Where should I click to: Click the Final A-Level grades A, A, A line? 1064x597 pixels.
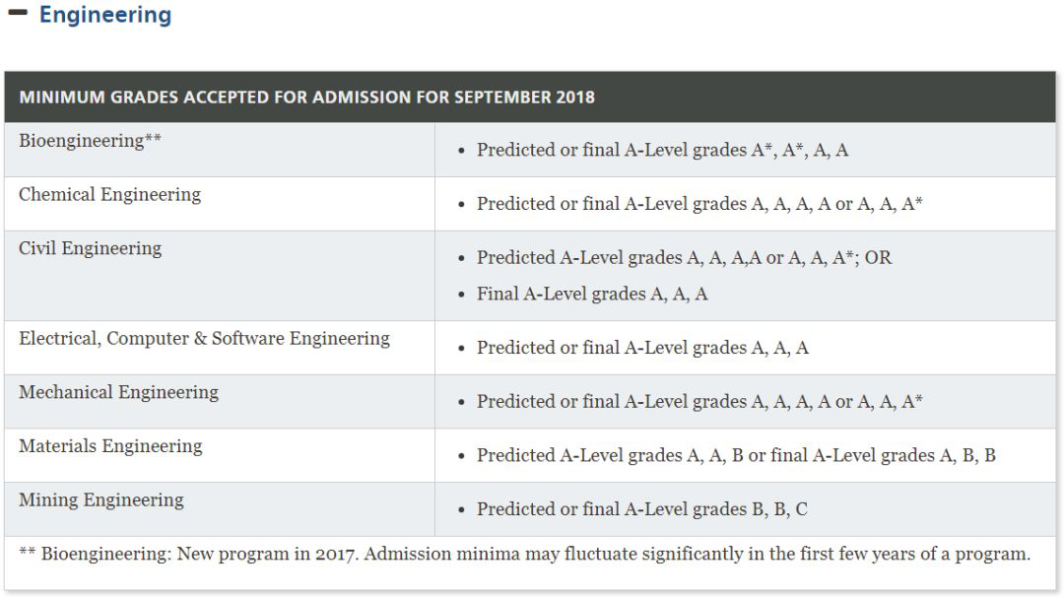pos(592,294)
